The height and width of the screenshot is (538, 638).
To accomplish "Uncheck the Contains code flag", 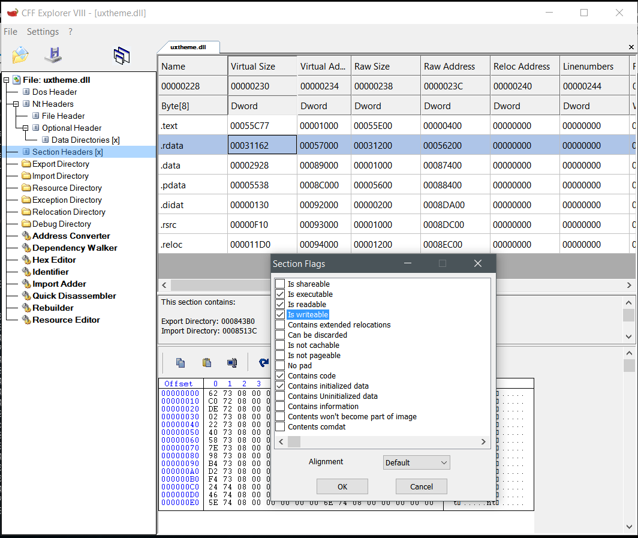I will (x=280, y=375).
